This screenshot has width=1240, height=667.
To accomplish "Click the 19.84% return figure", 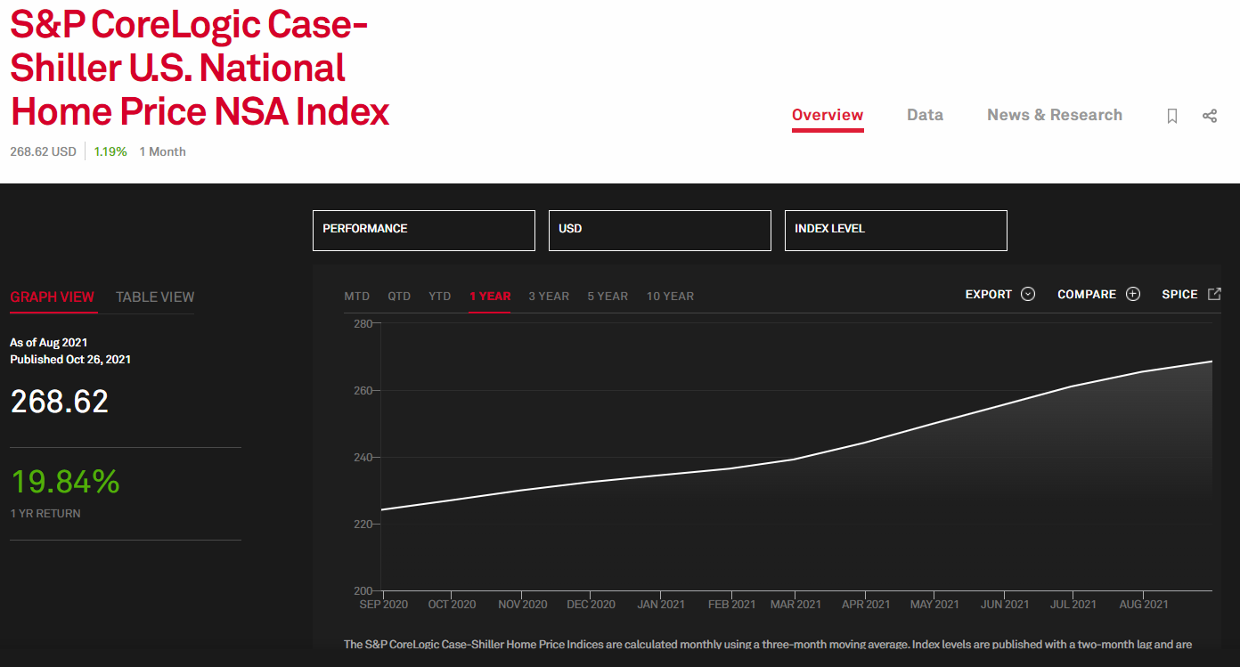I will [65, 482].
